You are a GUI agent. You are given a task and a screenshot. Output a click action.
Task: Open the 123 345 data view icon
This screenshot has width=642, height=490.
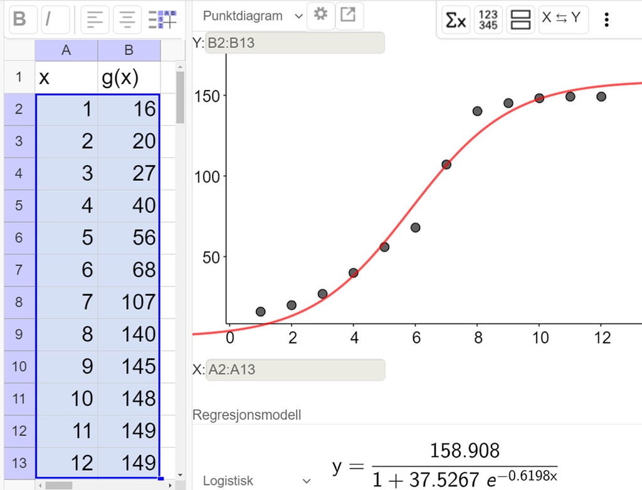pos(488,19)
